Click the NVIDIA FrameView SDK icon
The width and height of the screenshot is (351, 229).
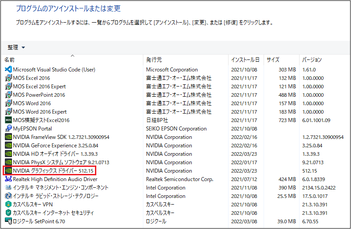(x=8, y=137)
